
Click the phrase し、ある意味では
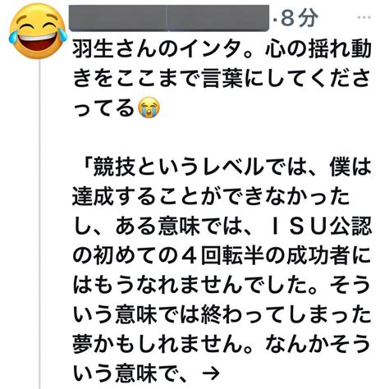pyautogui.click(x=157, y=226)
